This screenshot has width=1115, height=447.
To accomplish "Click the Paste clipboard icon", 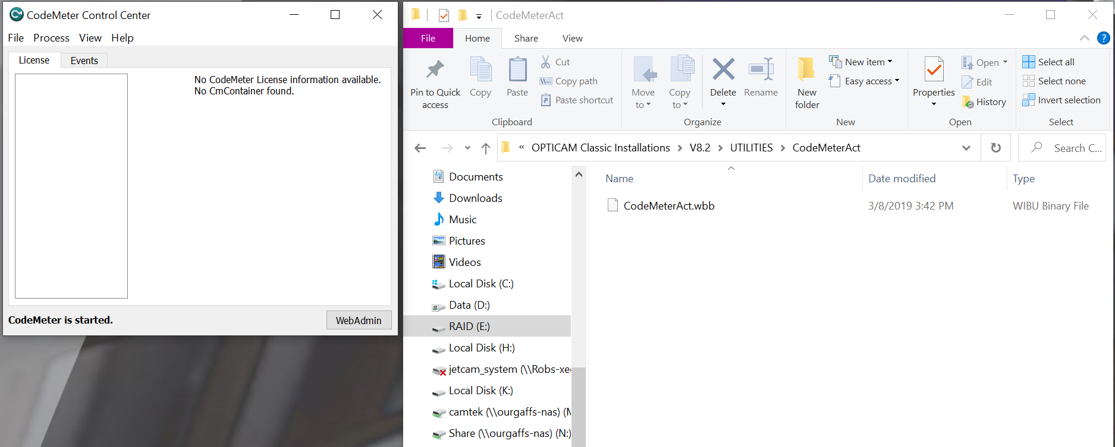I will pyautogui.click(x=517, y=69).
